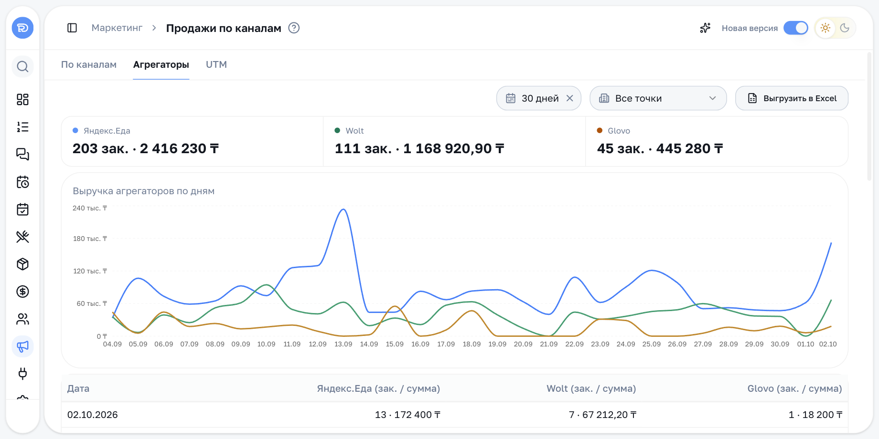
Task: Click the sparkles AI icon
Action: coord(705,28)
